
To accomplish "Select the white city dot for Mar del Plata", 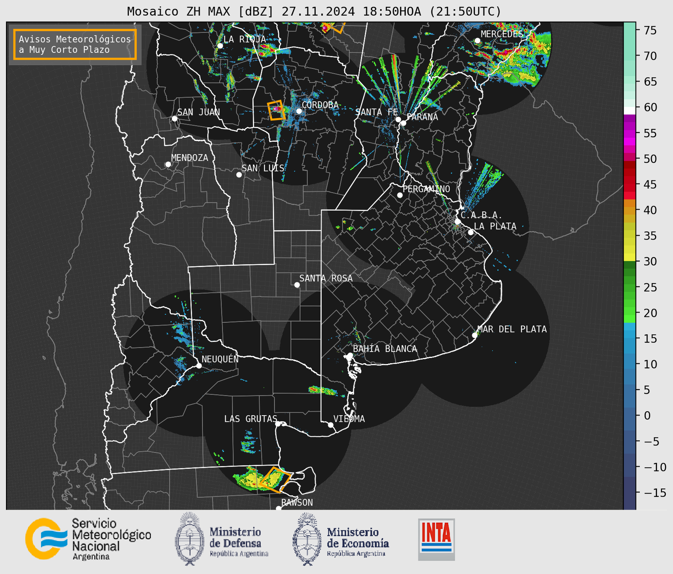I will click(x=475, y=335).
